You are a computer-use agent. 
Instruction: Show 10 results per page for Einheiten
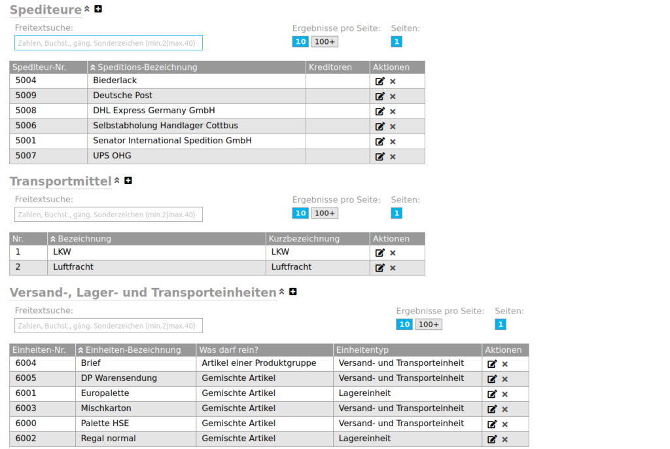click(404, 324)
